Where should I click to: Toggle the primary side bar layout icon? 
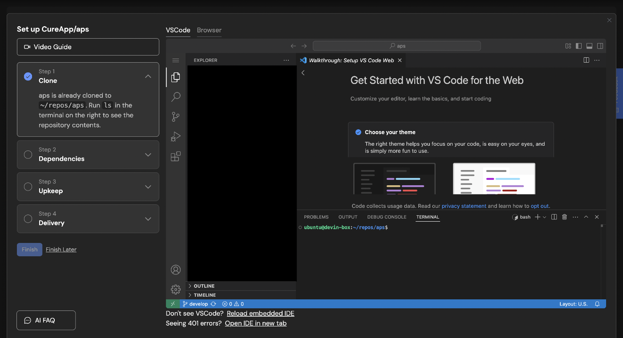tap(579, 46)
